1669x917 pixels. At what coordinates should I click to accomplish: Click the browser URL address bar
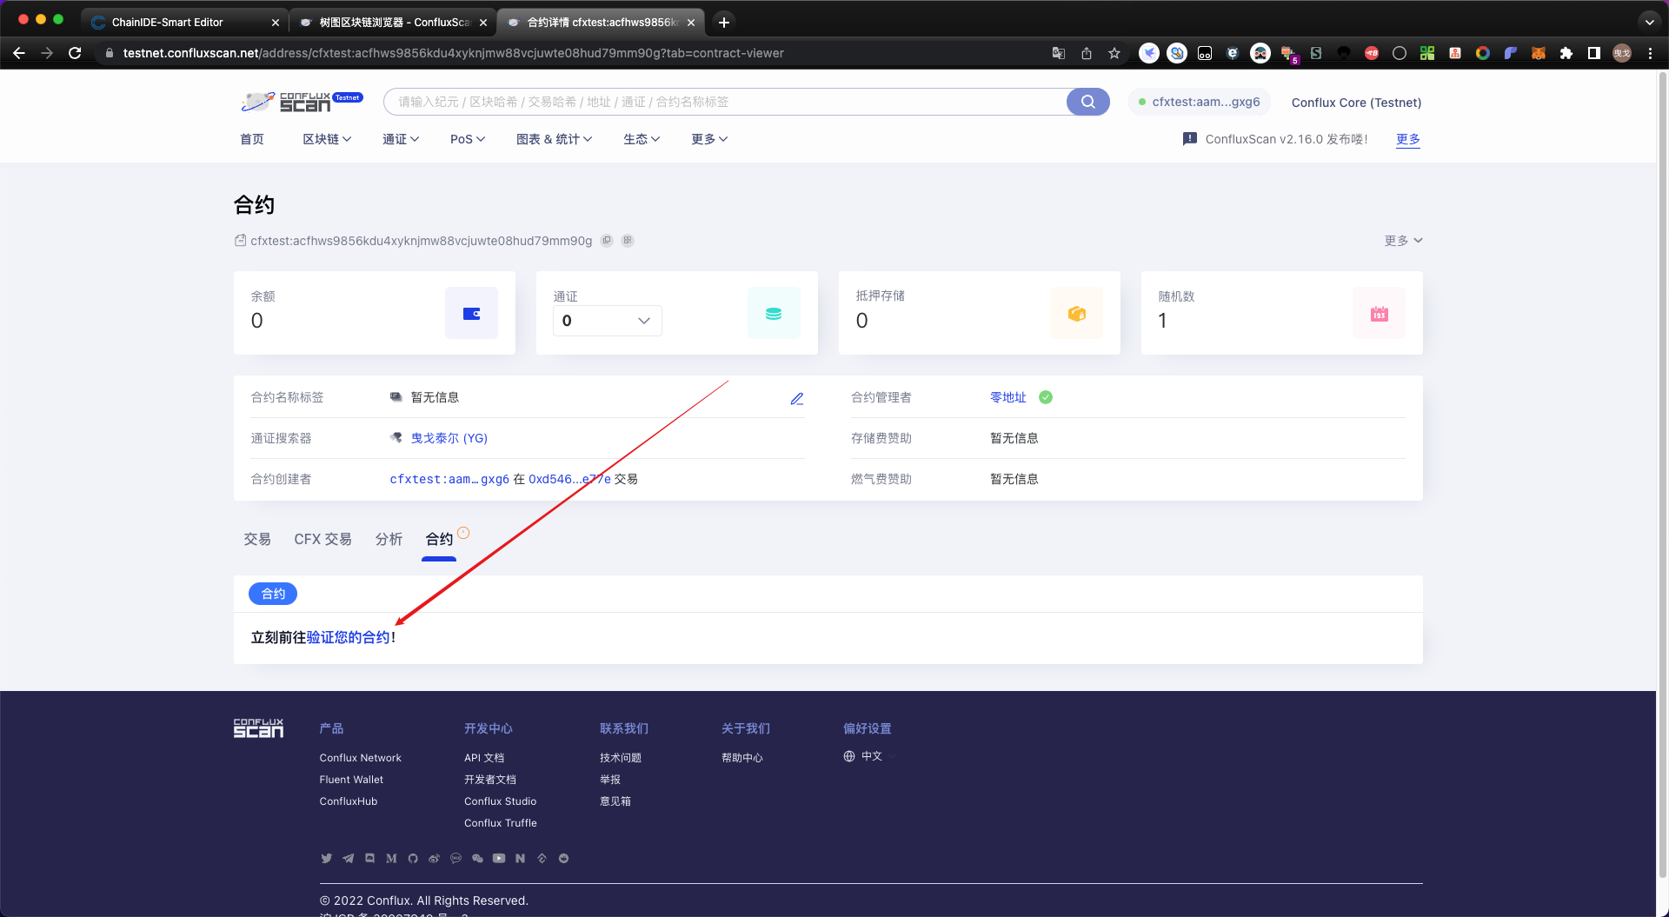574,53
